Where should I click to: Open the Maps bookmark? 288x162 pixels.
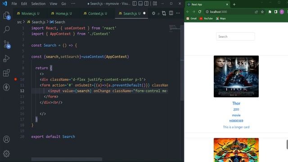(221, 18)
